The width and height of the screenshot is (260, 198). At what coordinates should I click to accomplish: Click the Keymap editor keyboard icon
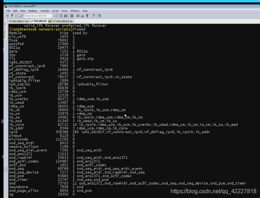(82, 16)
